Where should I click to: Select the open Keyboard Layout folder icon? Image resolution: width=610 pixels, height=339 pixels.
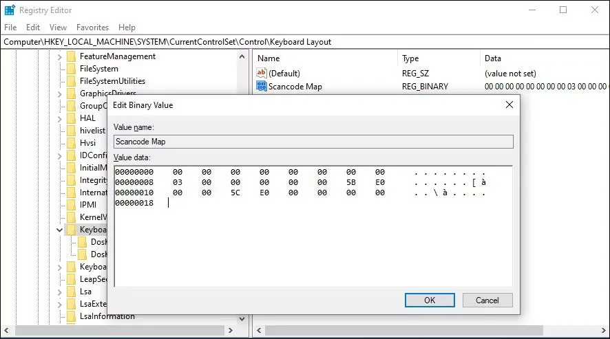pos(71,230)
